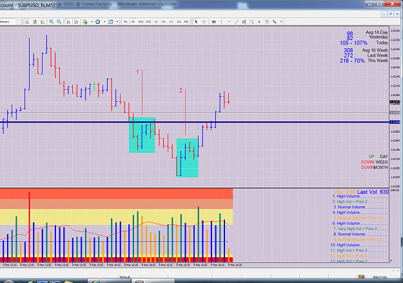Select the candlestick chart display icon
The height and width of the screenshot is (283, 403).
click(x=35, y=22)
